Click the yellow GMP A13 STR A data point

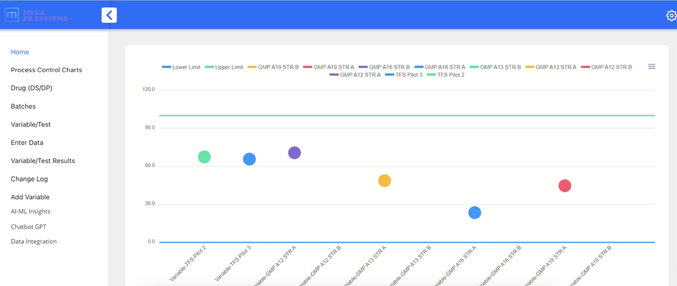pos(385,181)
